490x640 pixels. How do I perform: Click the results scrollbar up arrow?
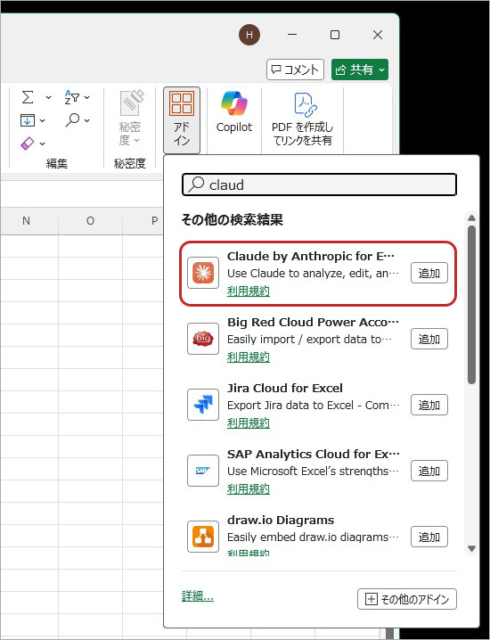point(471,218)
